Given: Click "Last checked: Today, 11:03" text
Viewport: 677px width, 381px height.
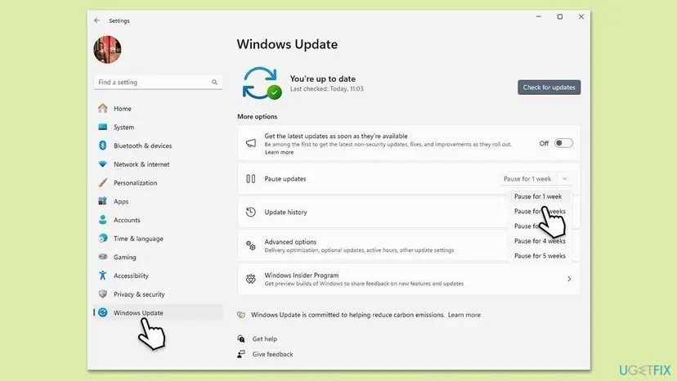Looking at the screenshot, I should (326, 88).
